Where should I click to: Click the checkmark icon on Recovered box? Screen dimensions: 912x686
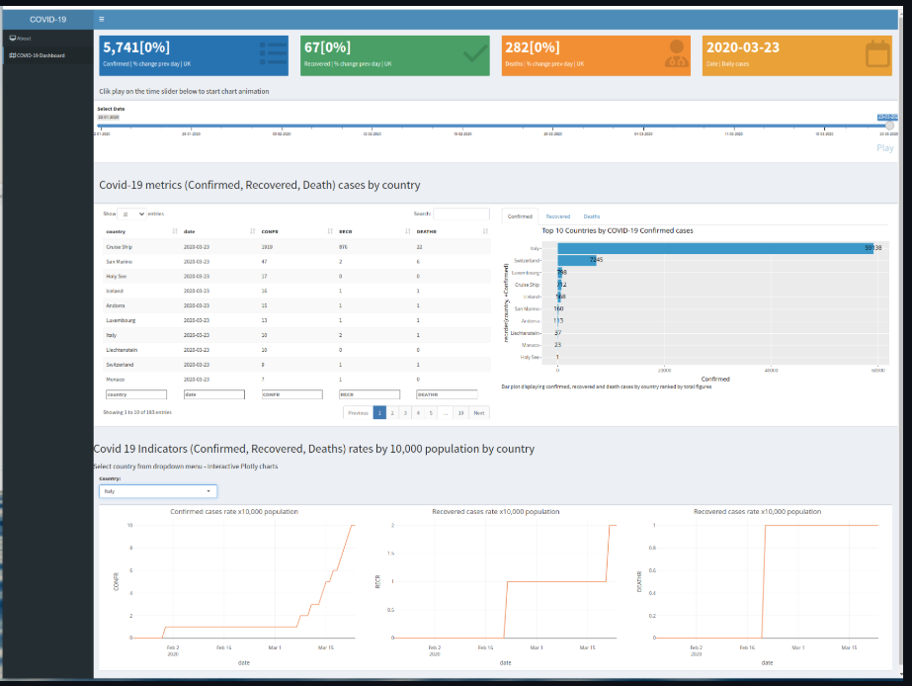pyautogui.click(x=475, y=54)
